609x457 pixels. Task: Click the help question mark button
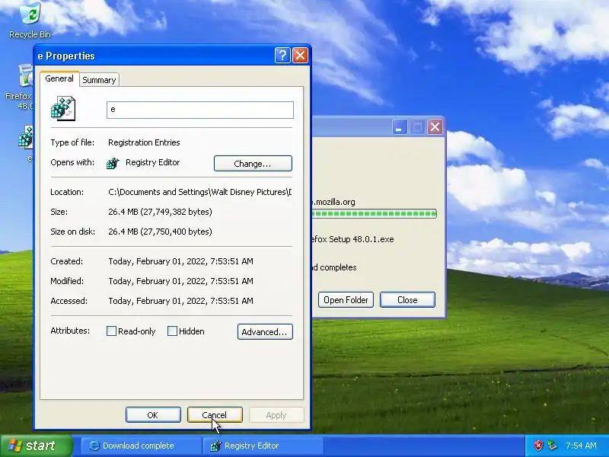point(282,55)
